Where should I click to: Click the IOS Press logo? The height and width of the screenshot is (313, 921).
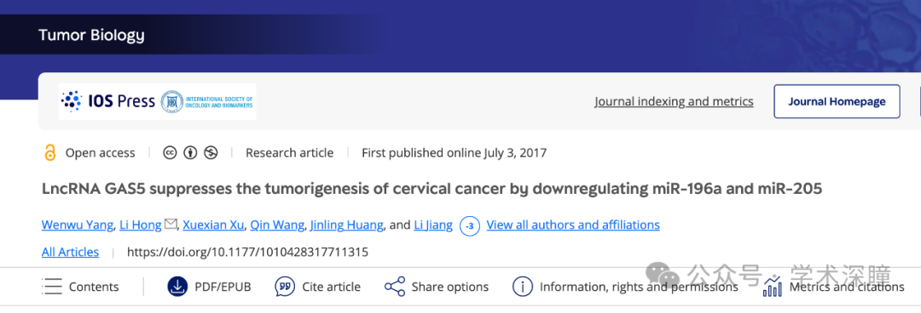pyautogui.click(x=108, y=101)
